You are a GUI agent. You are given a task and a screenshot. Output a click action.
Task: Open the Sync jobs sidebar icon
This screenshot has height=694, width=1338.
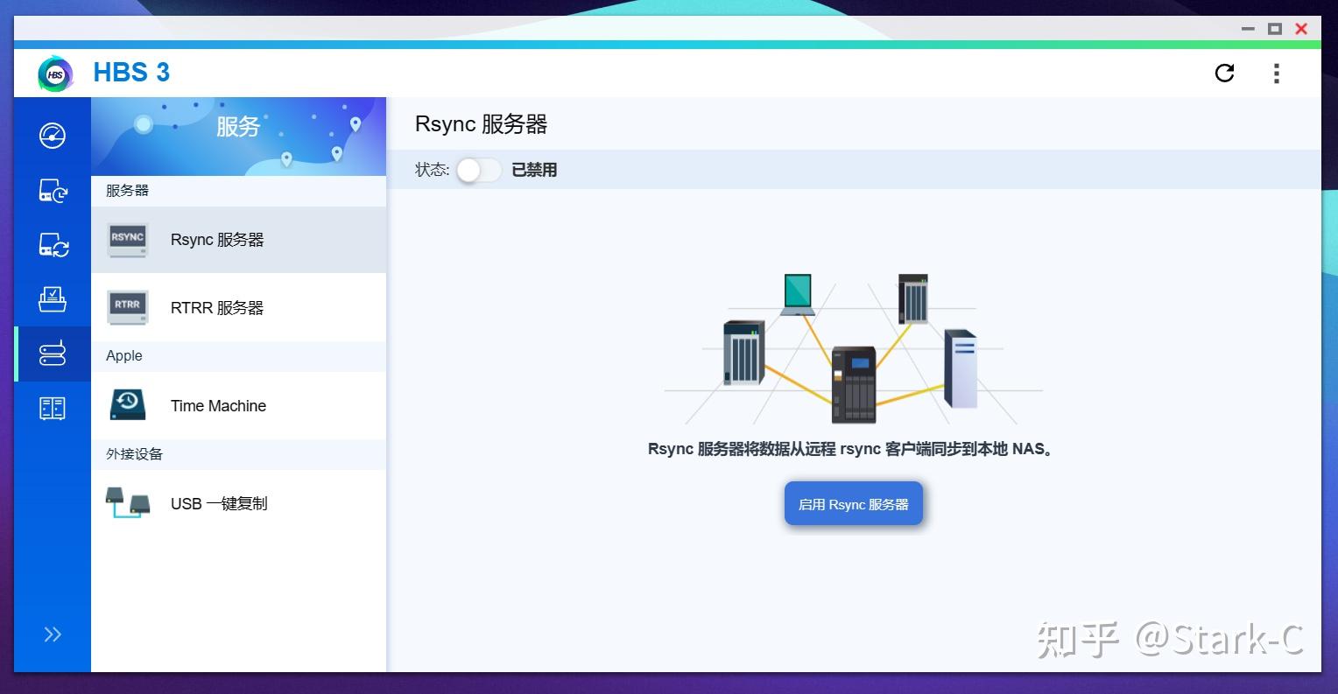(x=52, y=246)
